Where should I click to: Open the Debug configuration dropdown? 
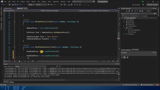[x=31, y=4]
